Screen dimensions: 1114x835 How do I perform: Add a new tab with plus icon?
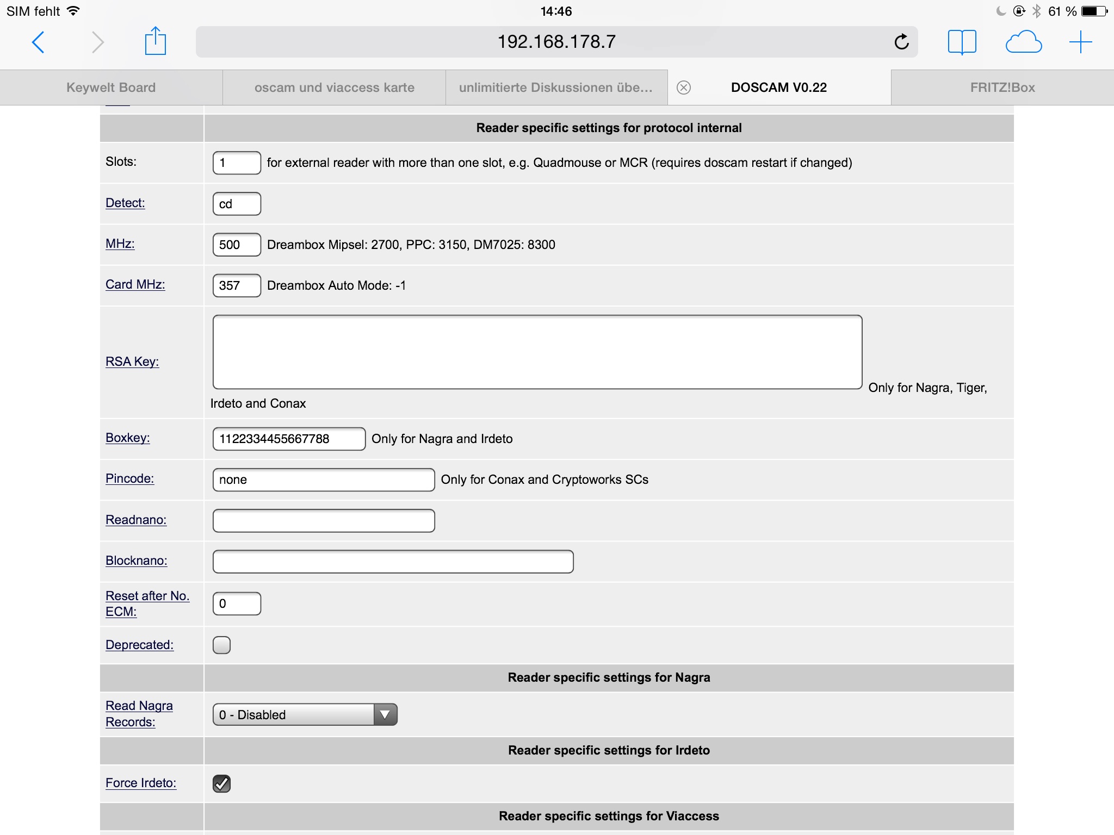pyautogui.click(x=1080, y=42)
